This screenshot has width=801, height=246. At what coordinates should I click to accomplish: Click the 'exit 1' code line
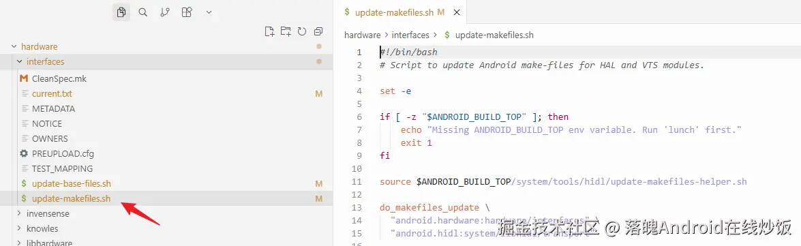pyautogui.click(x=417, y=143)
